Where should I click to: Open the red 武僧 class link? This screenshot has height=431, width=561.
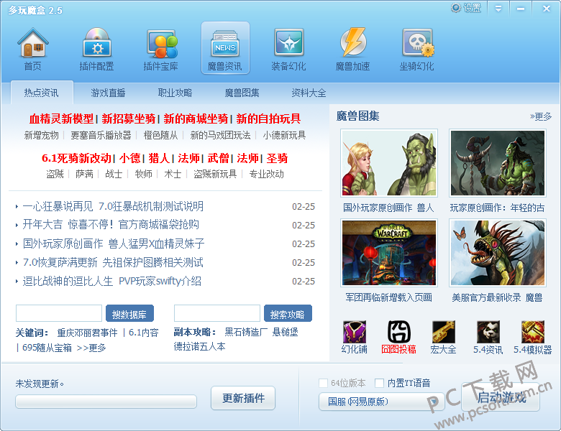point(218,158)
